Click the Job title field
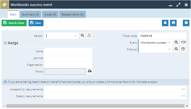Image resolution: width=191 pixels, height=109 pixels. [68, 58]
